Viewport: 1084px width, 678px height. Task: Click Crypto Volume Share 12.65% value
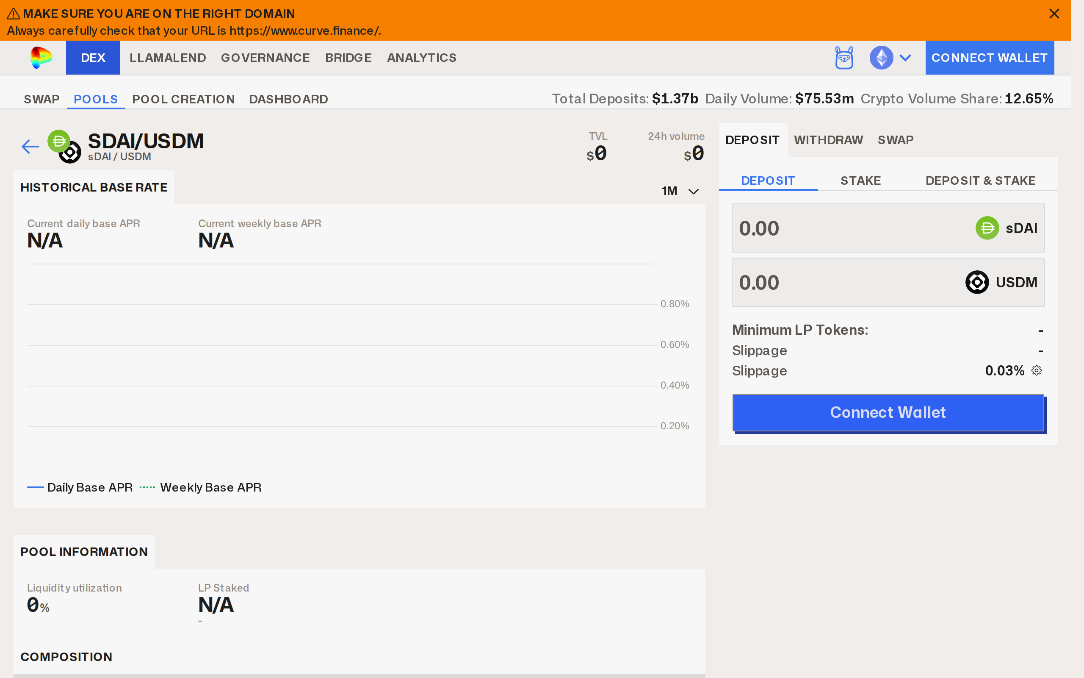pos(1029,99)
